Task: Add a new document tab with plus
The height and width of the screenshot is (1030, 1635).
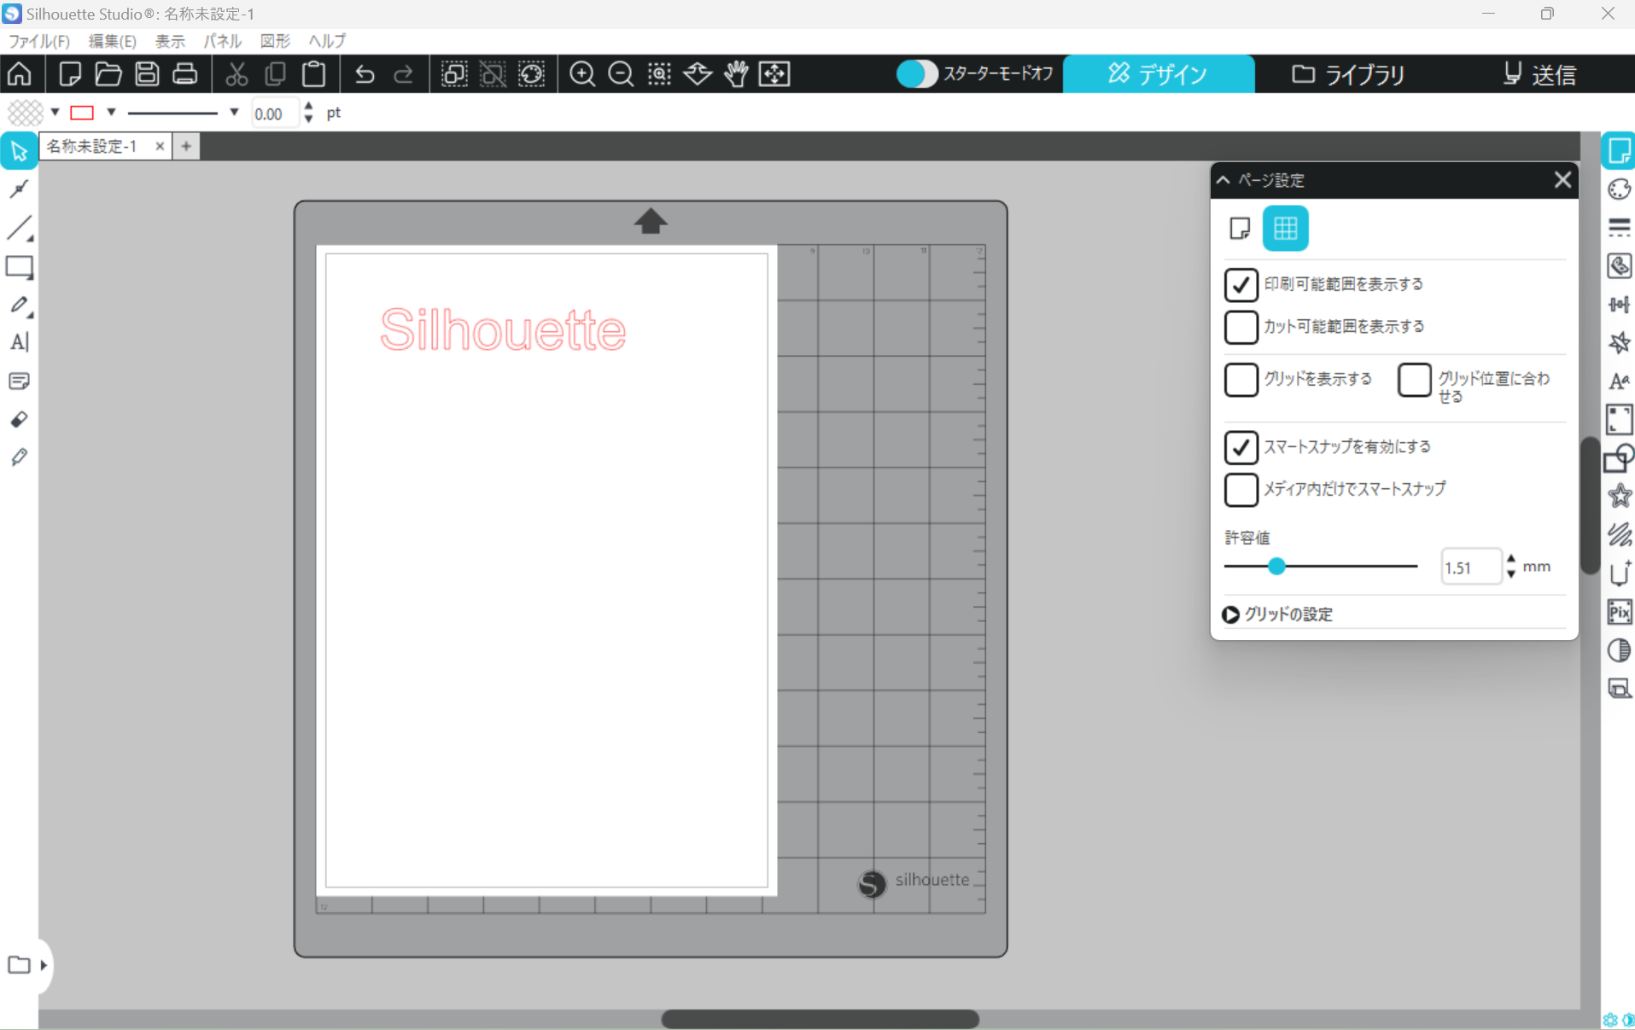Action: [x=186, y=147]
